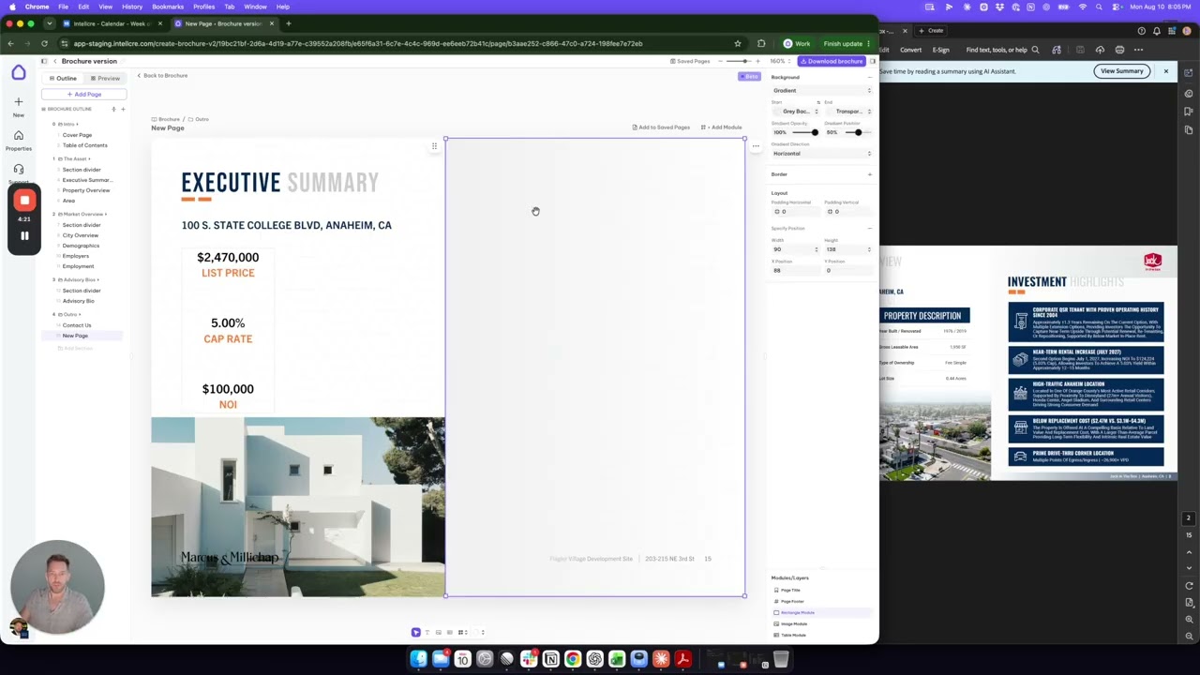Switch to the Preview tab

coord(105,78)
